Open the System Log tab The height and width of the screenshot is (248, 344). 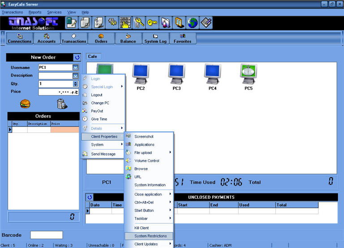pyautogui.click(x=155, y=39)
